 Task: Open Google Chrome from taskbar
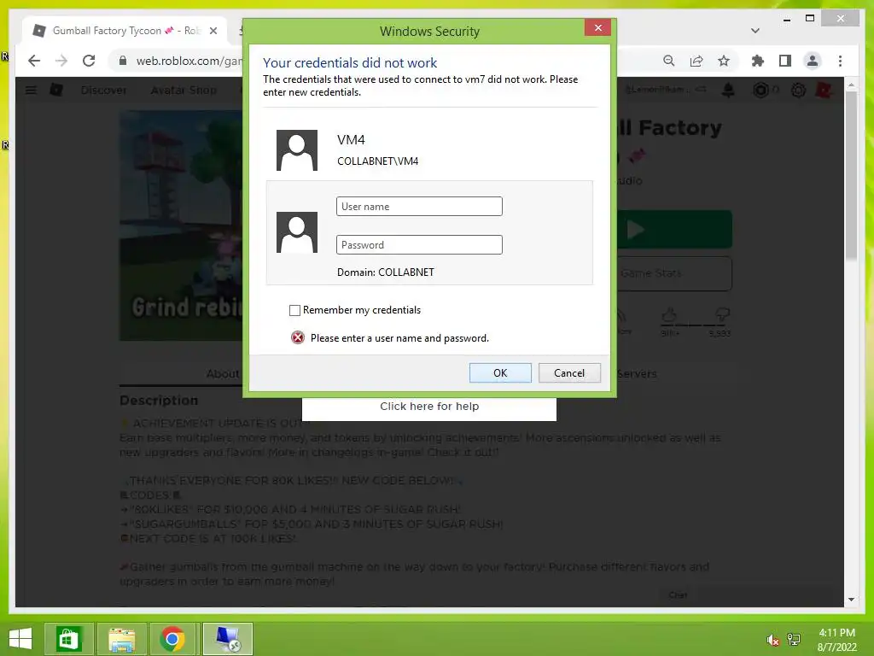172,639
